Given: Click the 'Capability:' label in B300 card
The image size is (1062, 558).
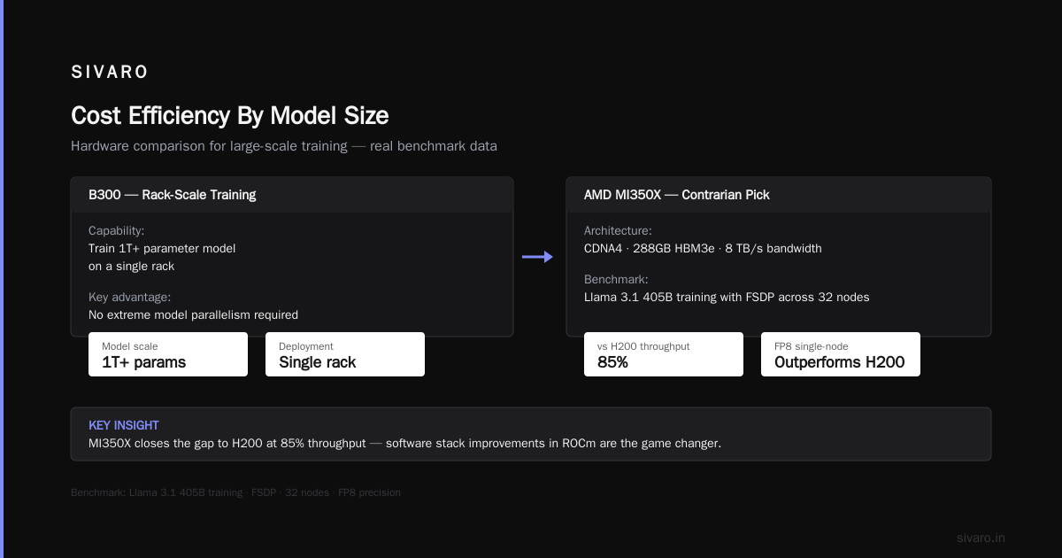Looking at the screenshot, I should [x=117, y=230].
